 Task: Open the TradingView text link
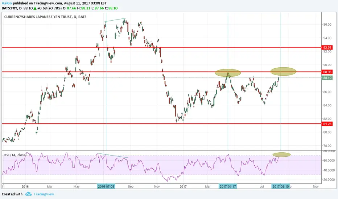[44, 194]
